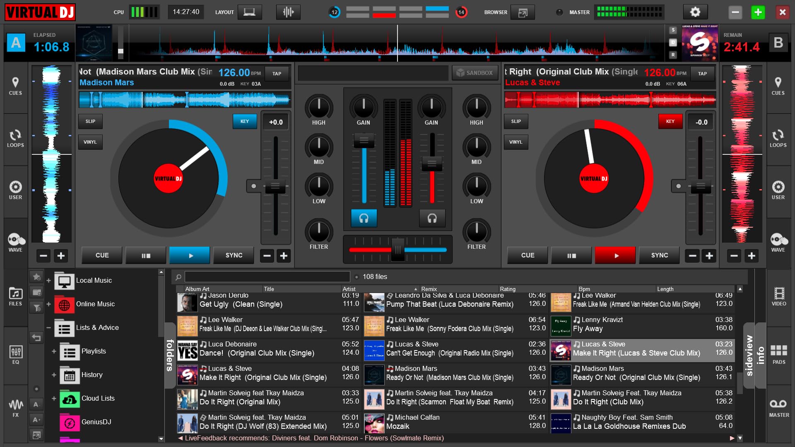Click the right deck WAVE icon

(778, 243)
